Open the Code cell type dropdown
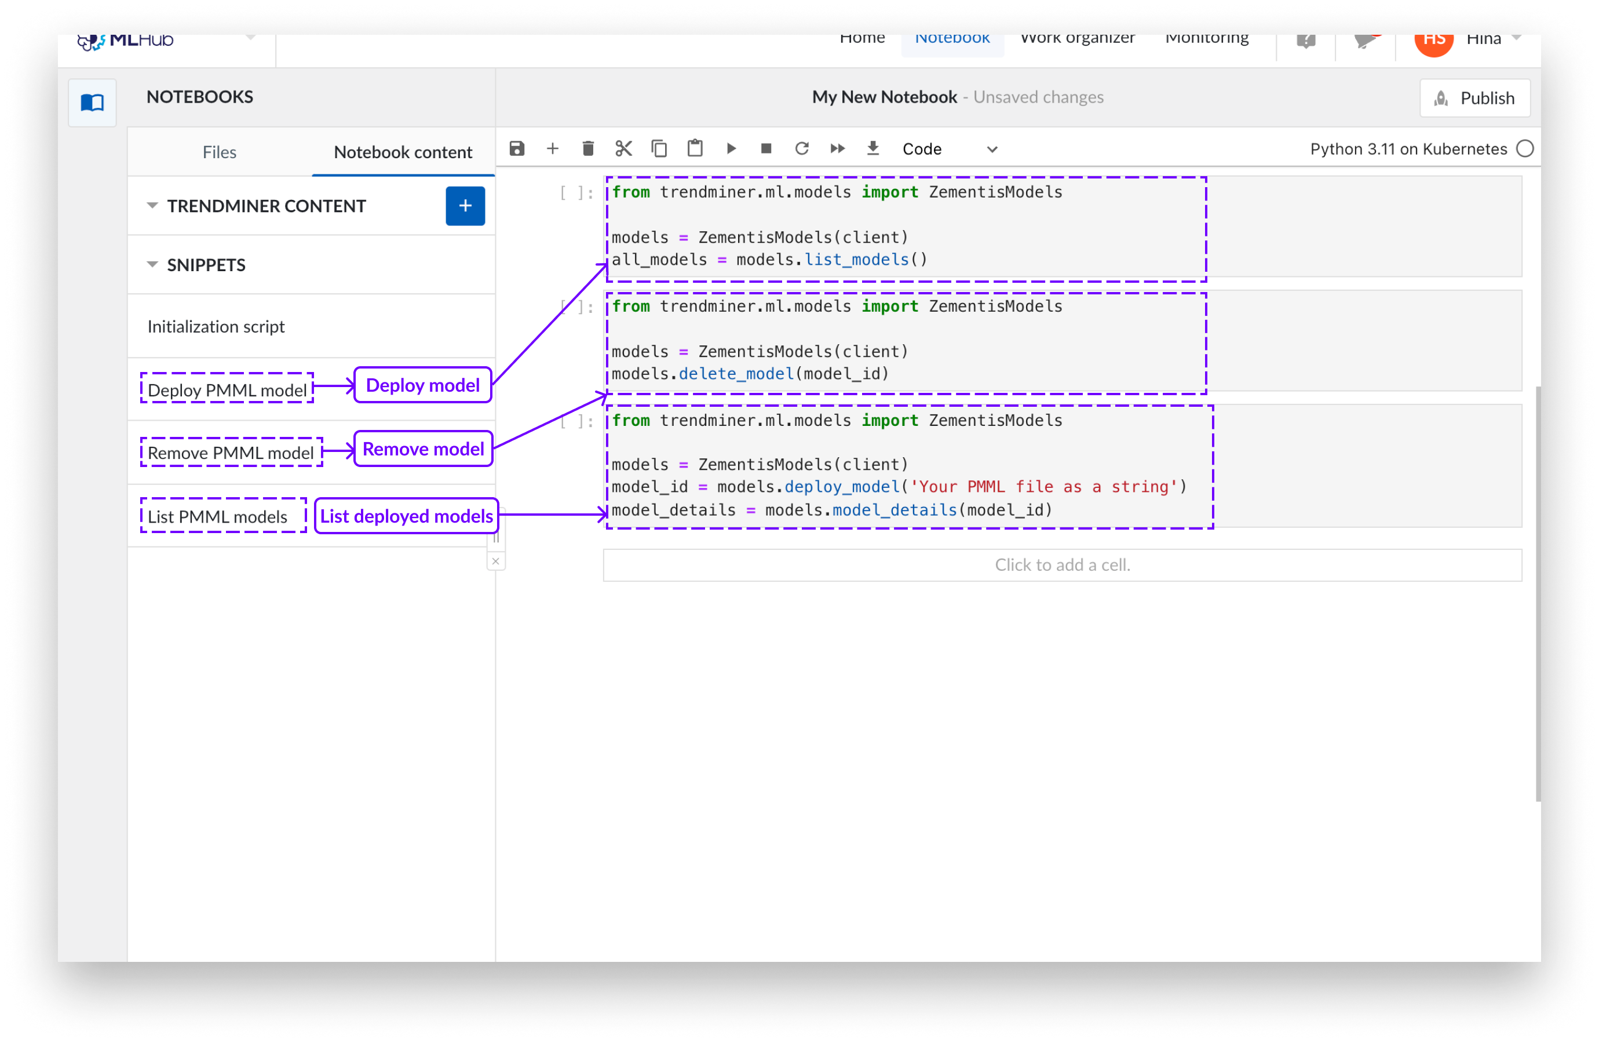The height and width of the screenshot is (1043, 1599). click(948, 149)
